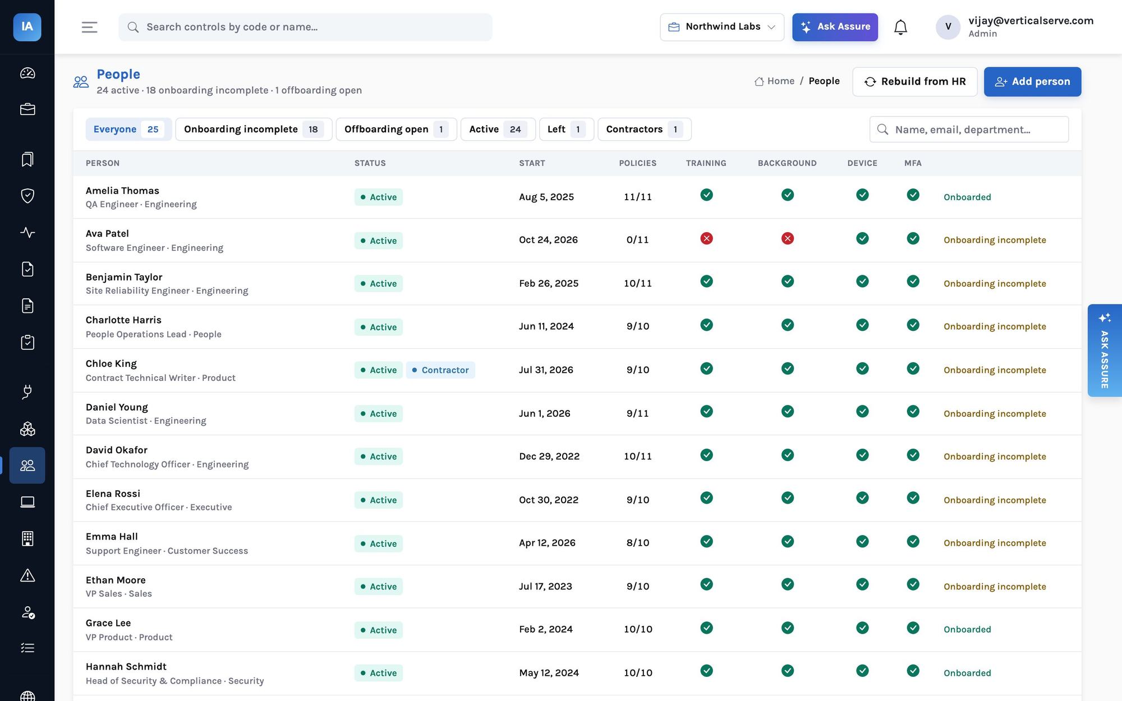This screenshot has height=701, width=1122.
Task: Open the checklist lines icon in sidebar
Action: 27,648
